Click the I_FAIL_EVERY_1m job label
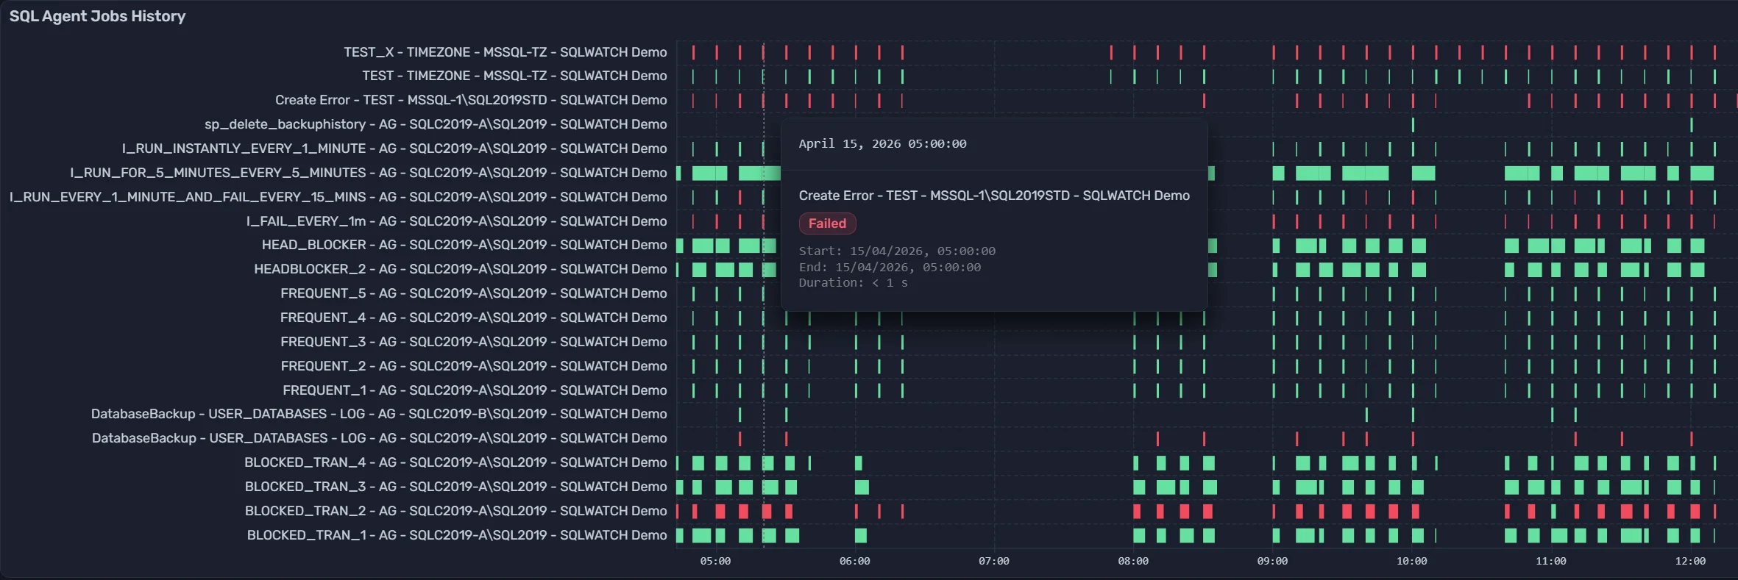Screen dimensions: 1738x580 coord(456,221)
